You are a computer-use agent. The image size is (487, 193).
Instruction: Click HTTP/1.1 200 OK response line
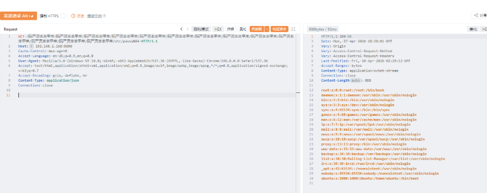pos(337,37)
